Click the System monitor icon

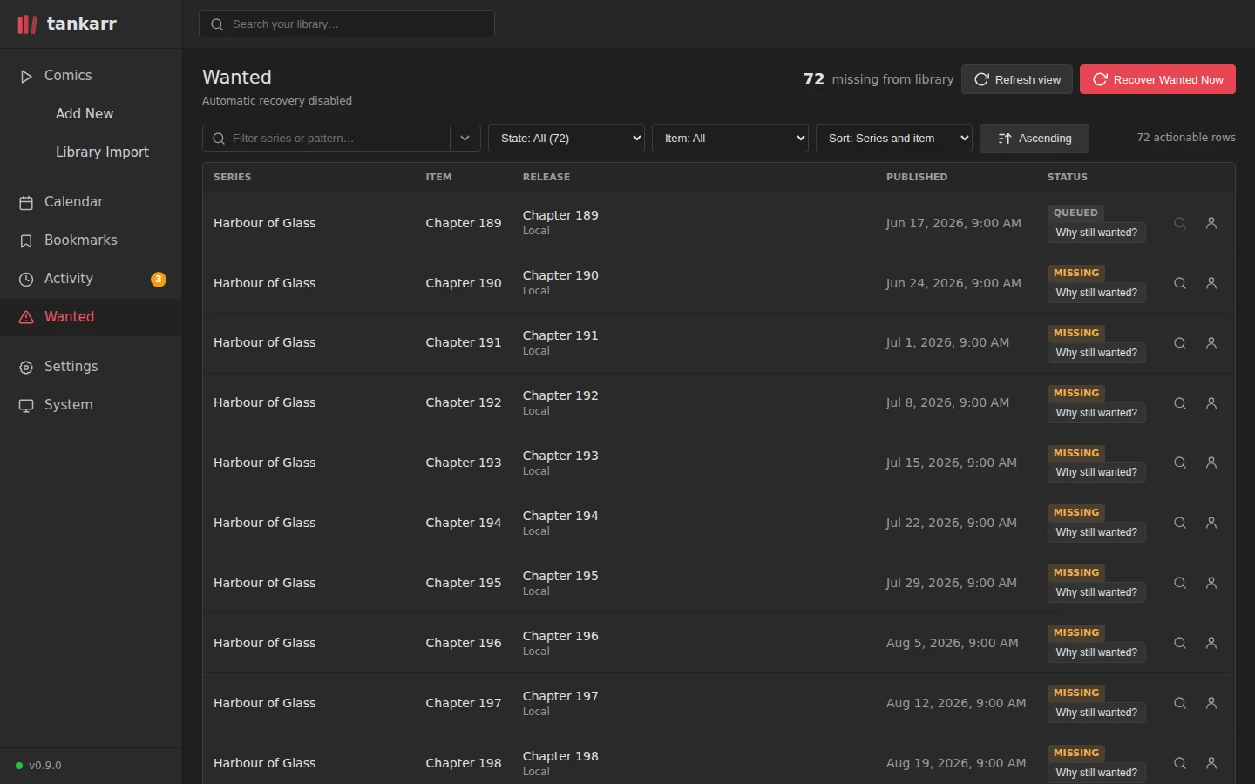click(26, 405)
